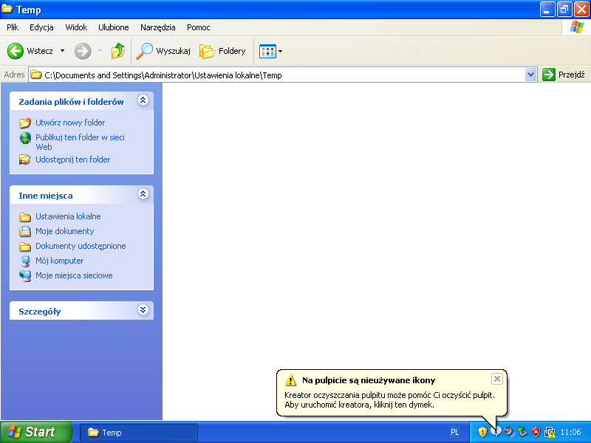Click the grey forward arrow icon
This screenshot has width=591, height=443.
[83, 51]
